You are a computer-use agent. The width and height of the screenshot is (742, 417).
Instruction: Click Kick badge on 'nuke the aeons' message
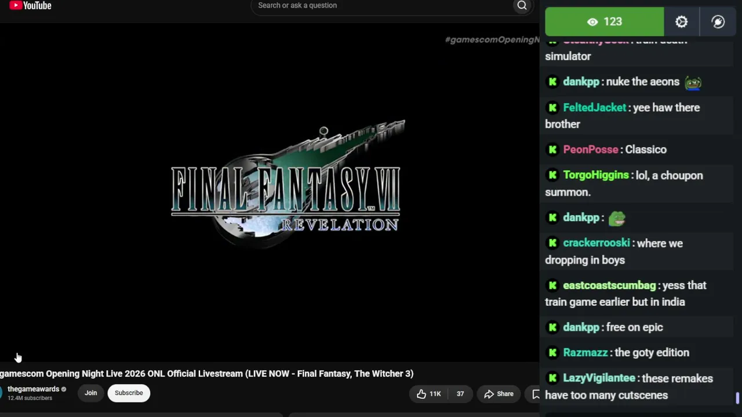click(552, 82)
